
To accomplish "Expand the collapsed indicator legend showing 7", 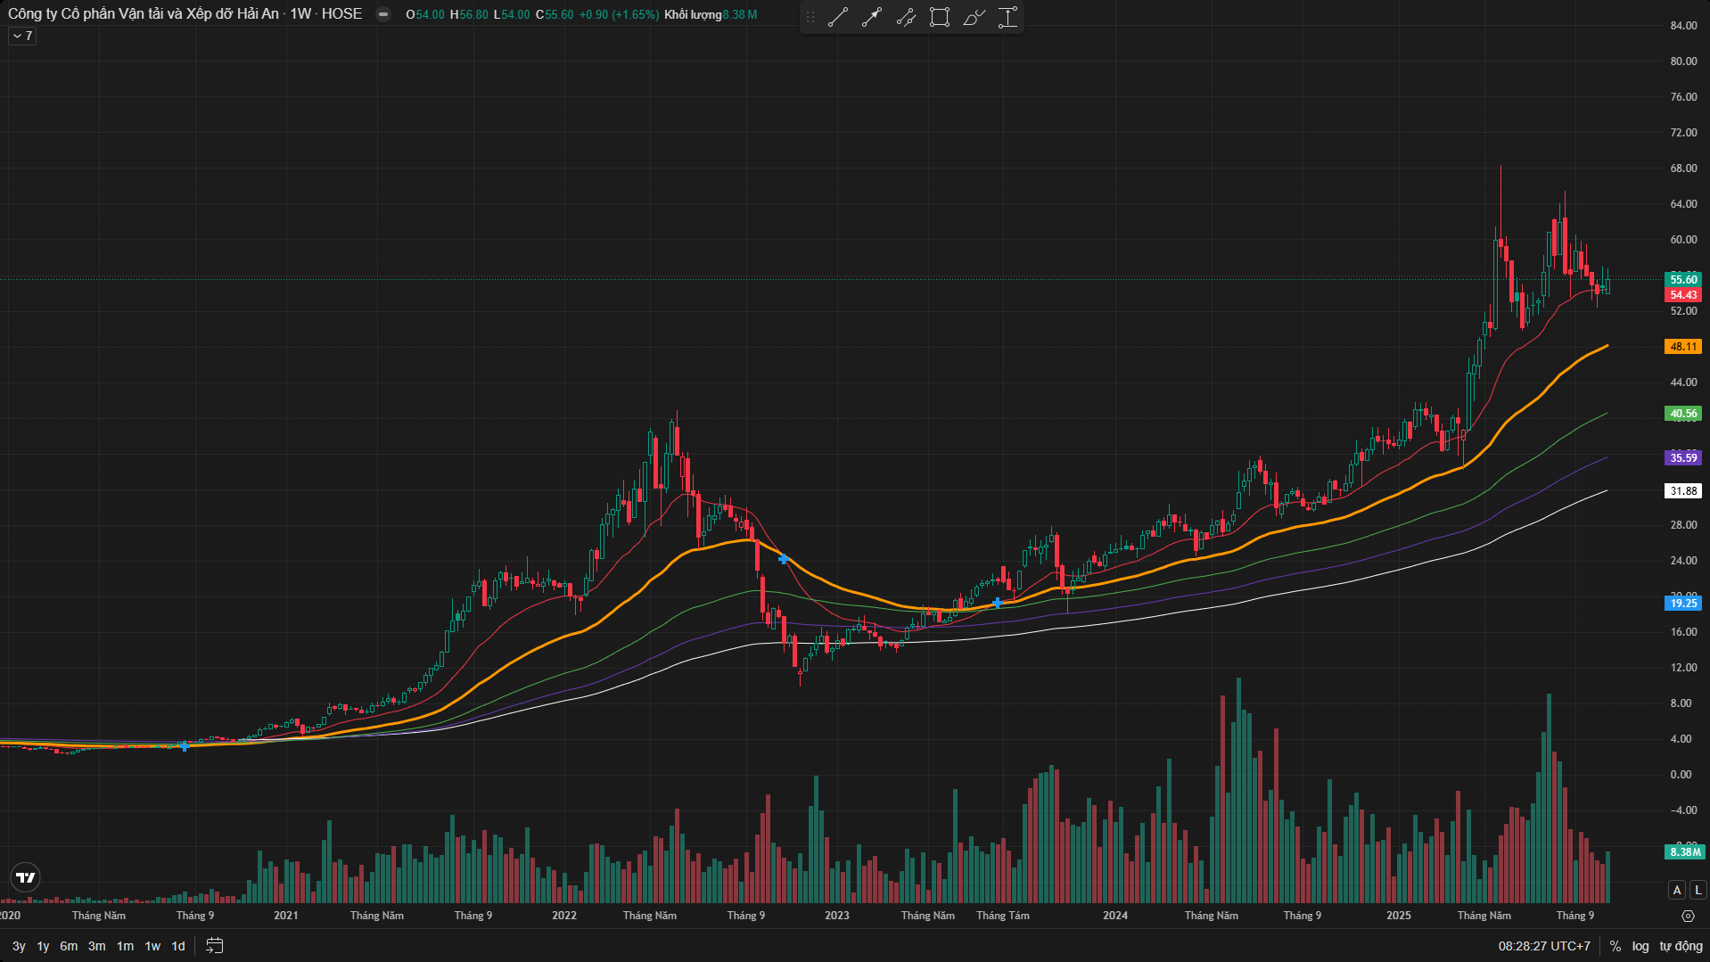I will [22, 37].
